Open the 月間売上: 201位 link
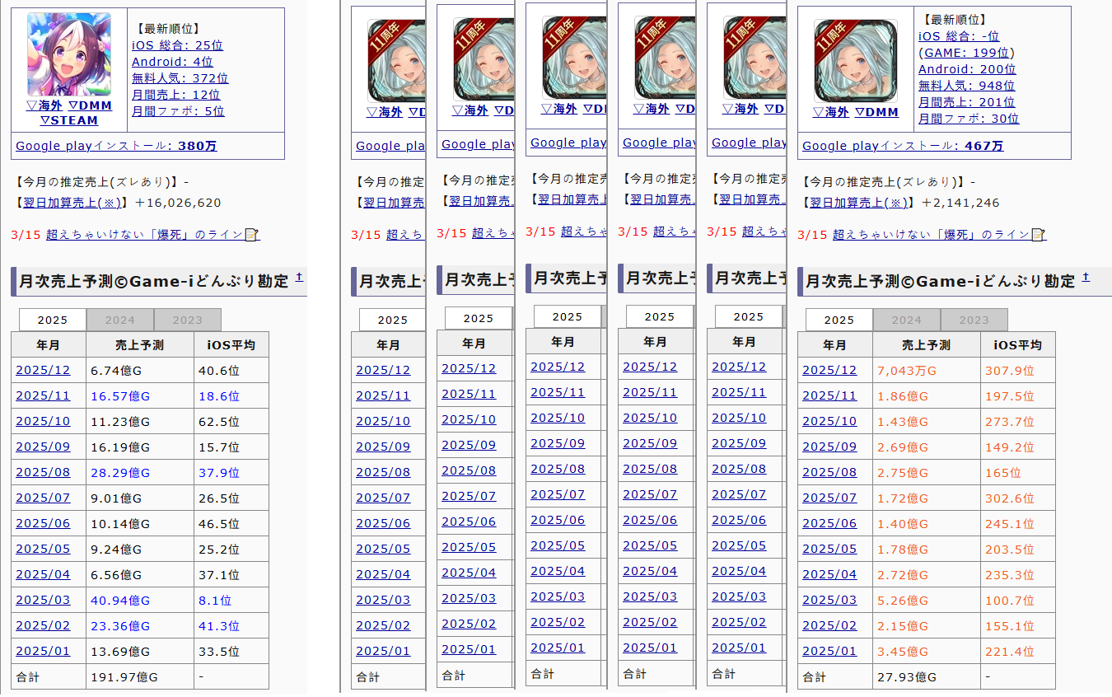This screenshot has height=697, width=1112. pyautogui.click(x=967, y=102)
